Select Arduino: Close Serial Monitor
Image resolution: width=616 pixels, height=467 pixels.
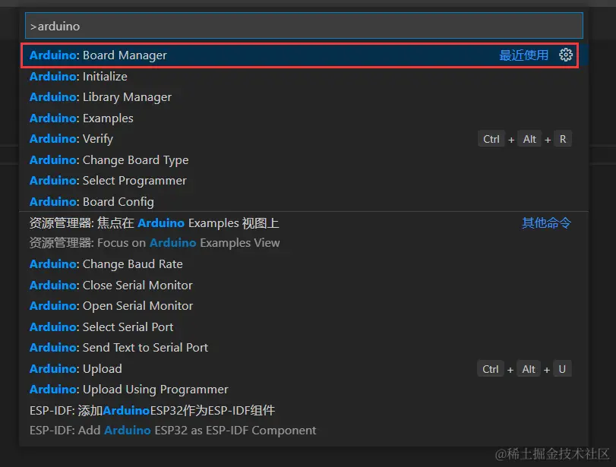[304, 286]
